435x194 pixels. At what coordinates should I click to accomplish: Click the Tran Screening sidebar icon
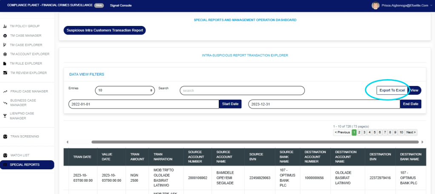tap(5, 137)
